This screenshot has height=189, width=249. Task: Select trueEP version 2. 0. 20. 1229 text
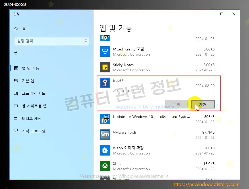click(x=124, y=91)
